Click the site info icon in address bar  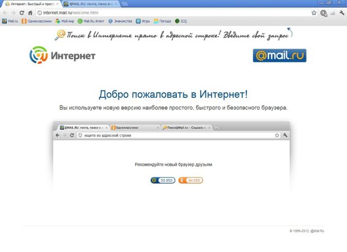tap(39, 13)
